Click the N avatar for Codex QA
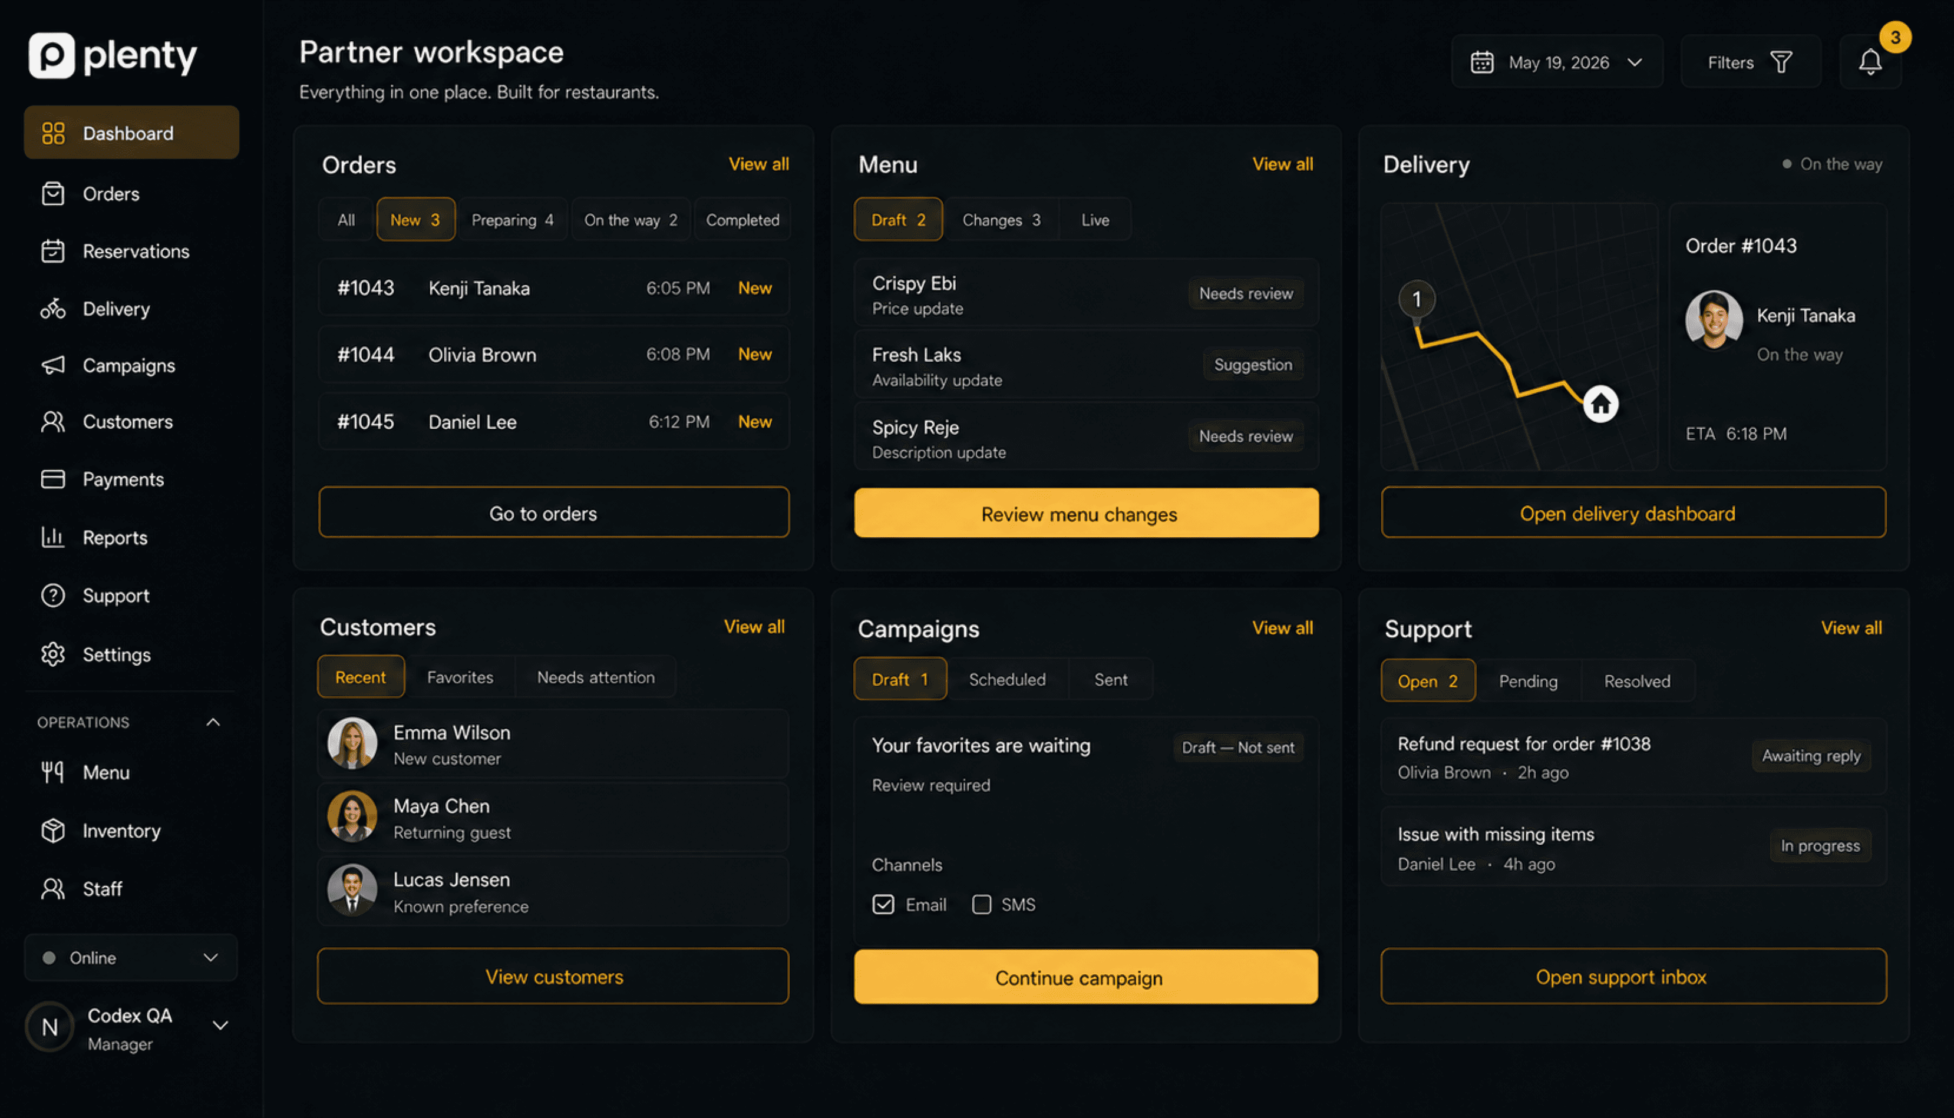The height and width of the screenshot is (1118, 1954). 50,1027
